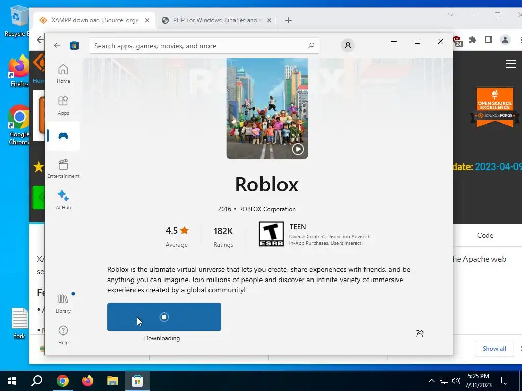This screenshot has width=522, height=391.
Task: Open the Store account profile icon
Action: coord(348,45)
